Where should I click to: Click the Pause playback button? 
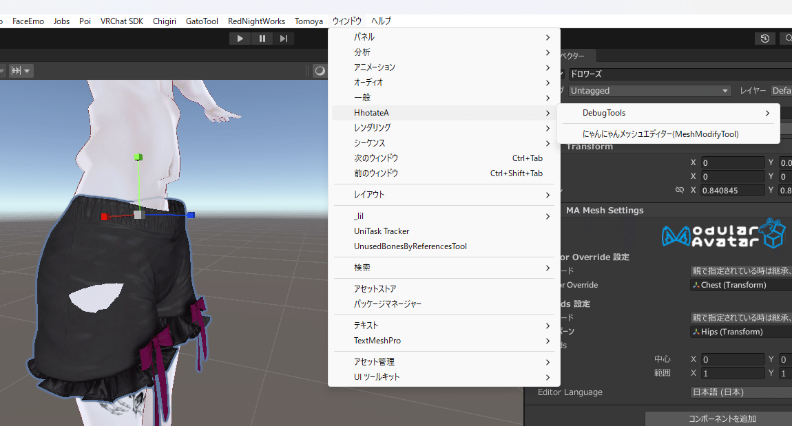(262, 38)
